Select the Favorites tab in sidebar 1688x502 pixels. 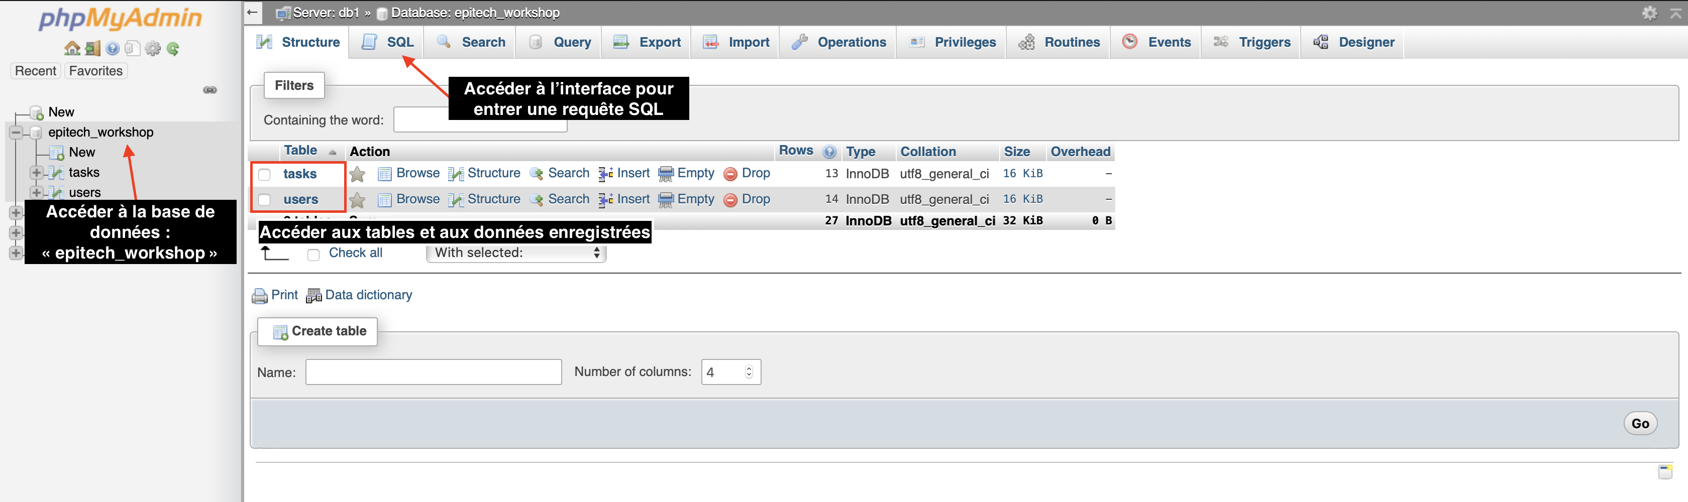tap(95, 71)
